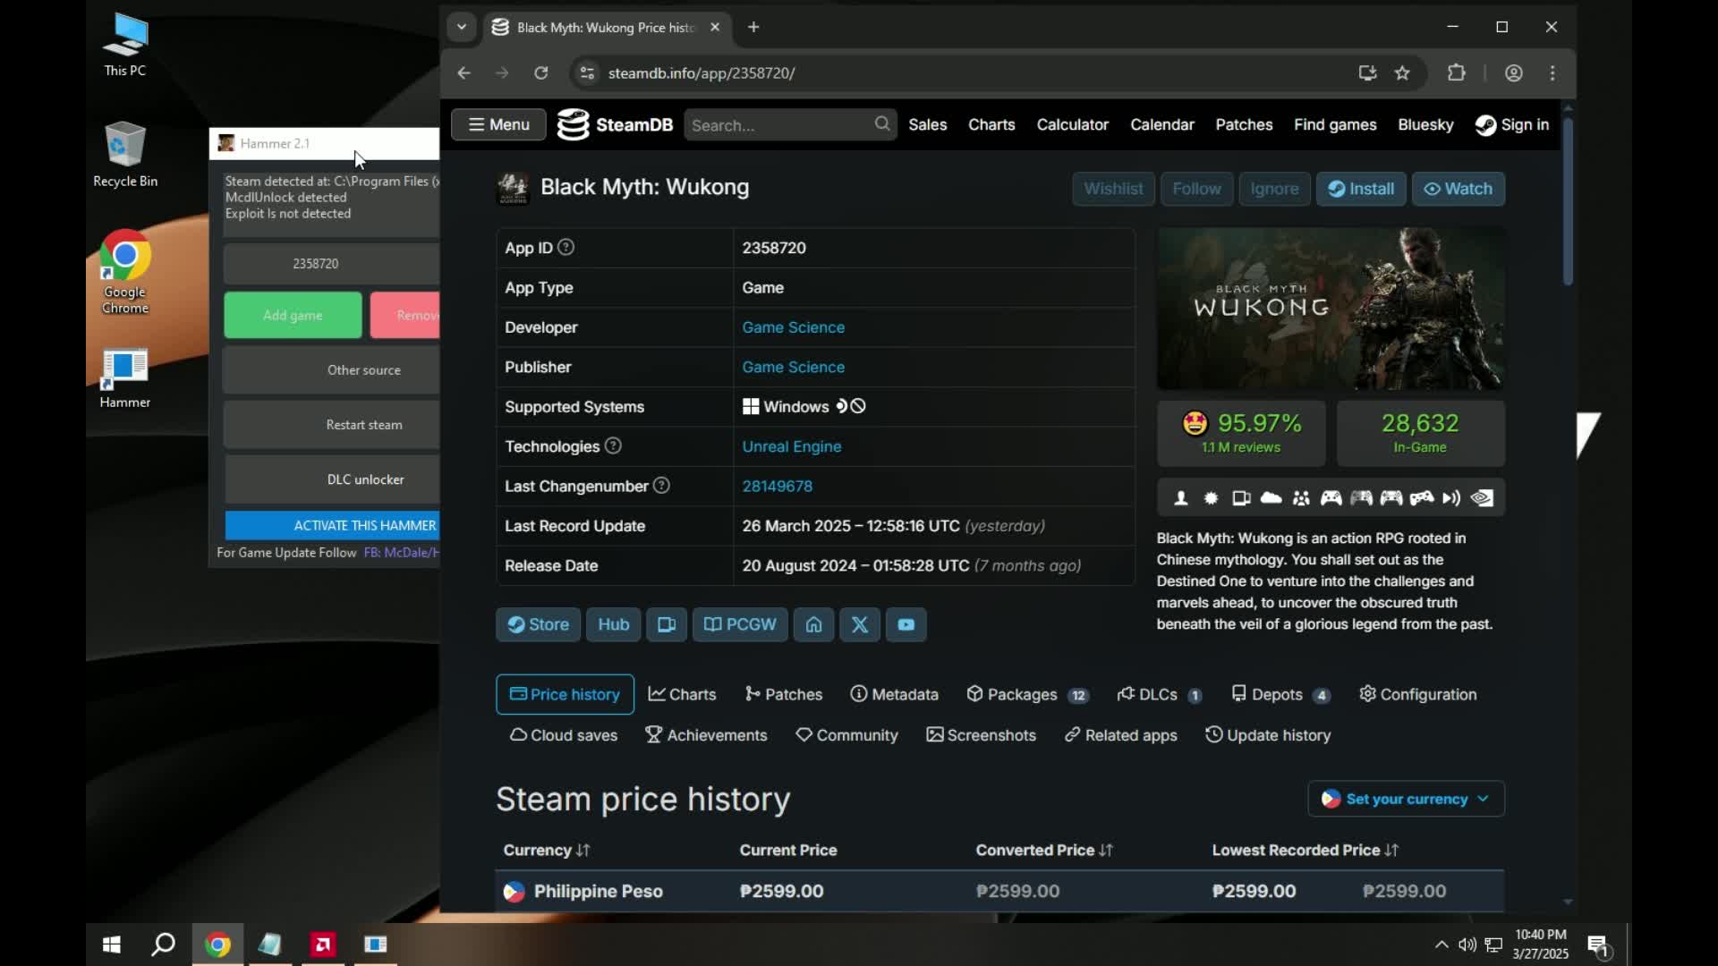
Task: Open the X (Twitter) link button
Action: (x=859, y=624)
